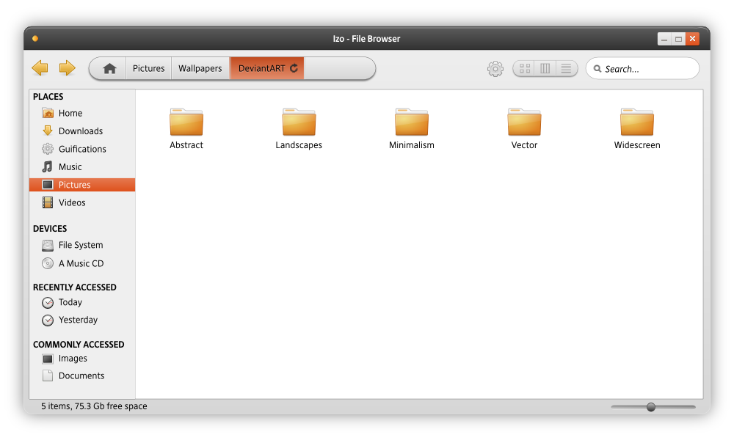This screenshot has height=440, width=734.
Task: Go to the home folder breadcrumb icon
Action: click(x=109, y=68)
